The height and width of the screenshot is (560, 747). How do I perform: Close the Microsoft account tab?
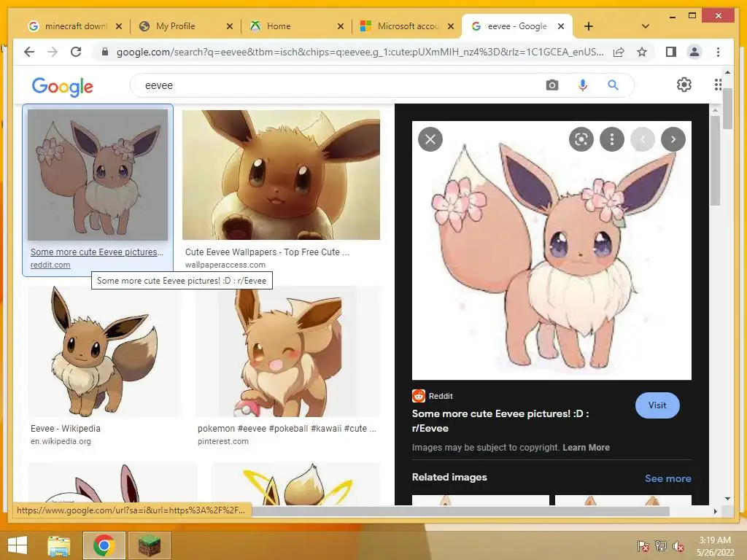(451, 26)
